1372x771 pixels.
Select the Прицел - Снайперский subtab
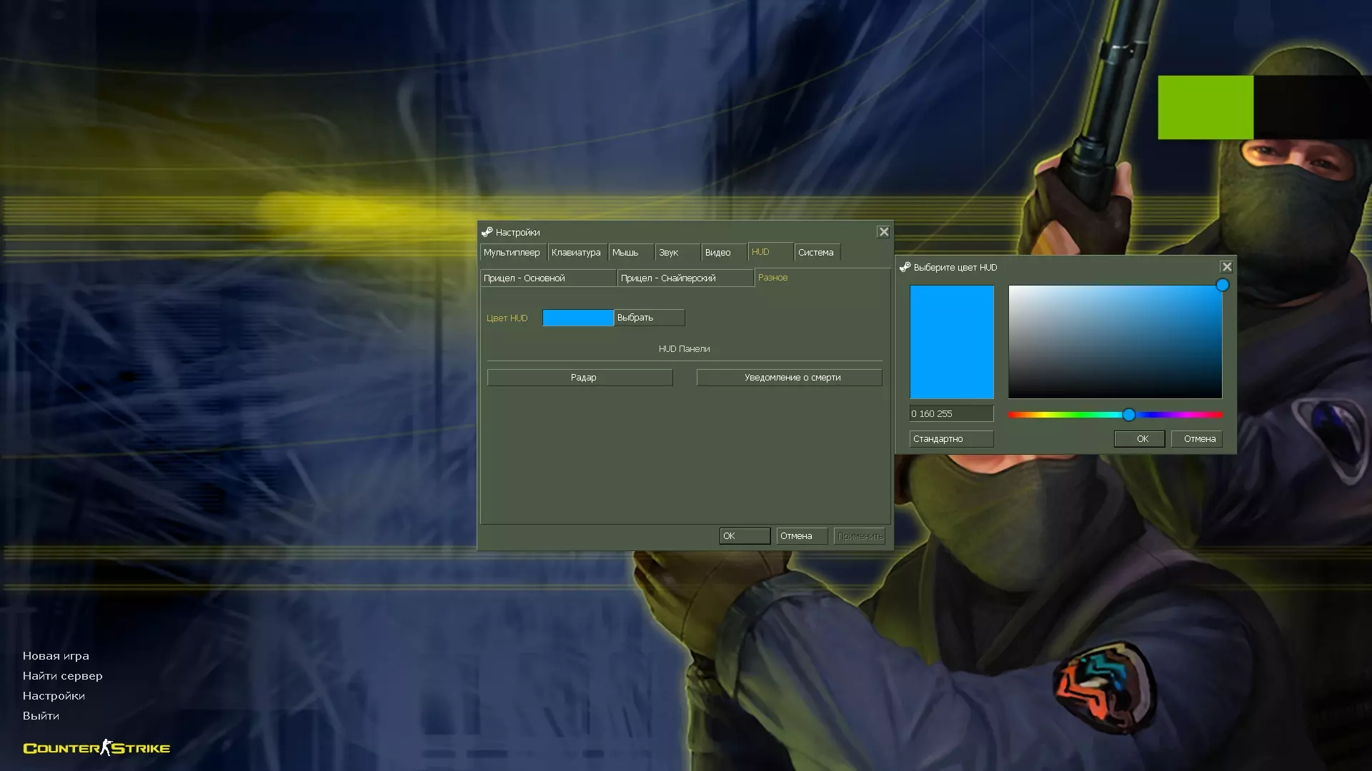pyautogui.click(x=685, y=278)
